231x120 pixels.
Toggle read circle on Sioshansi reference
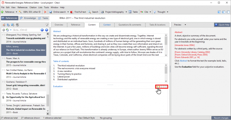pos(5,82)
